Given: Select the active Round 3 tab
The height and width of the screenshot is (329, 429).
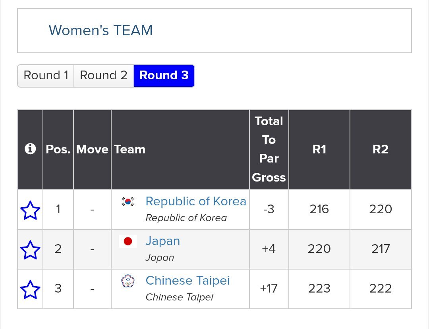Looking at the screenshot, I should [164, 76].
